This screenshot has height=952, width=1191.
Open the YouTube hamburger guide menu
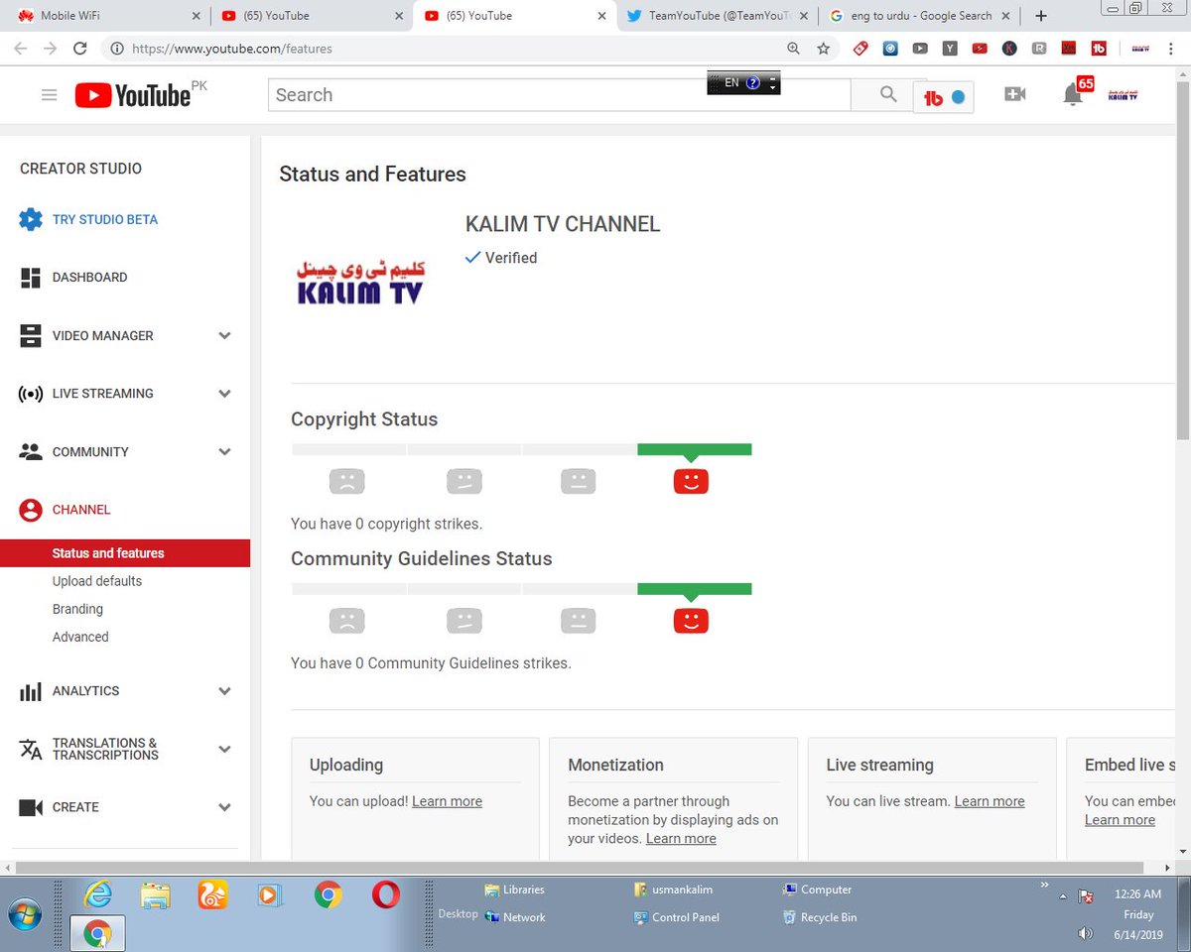(x=49, y=95)
